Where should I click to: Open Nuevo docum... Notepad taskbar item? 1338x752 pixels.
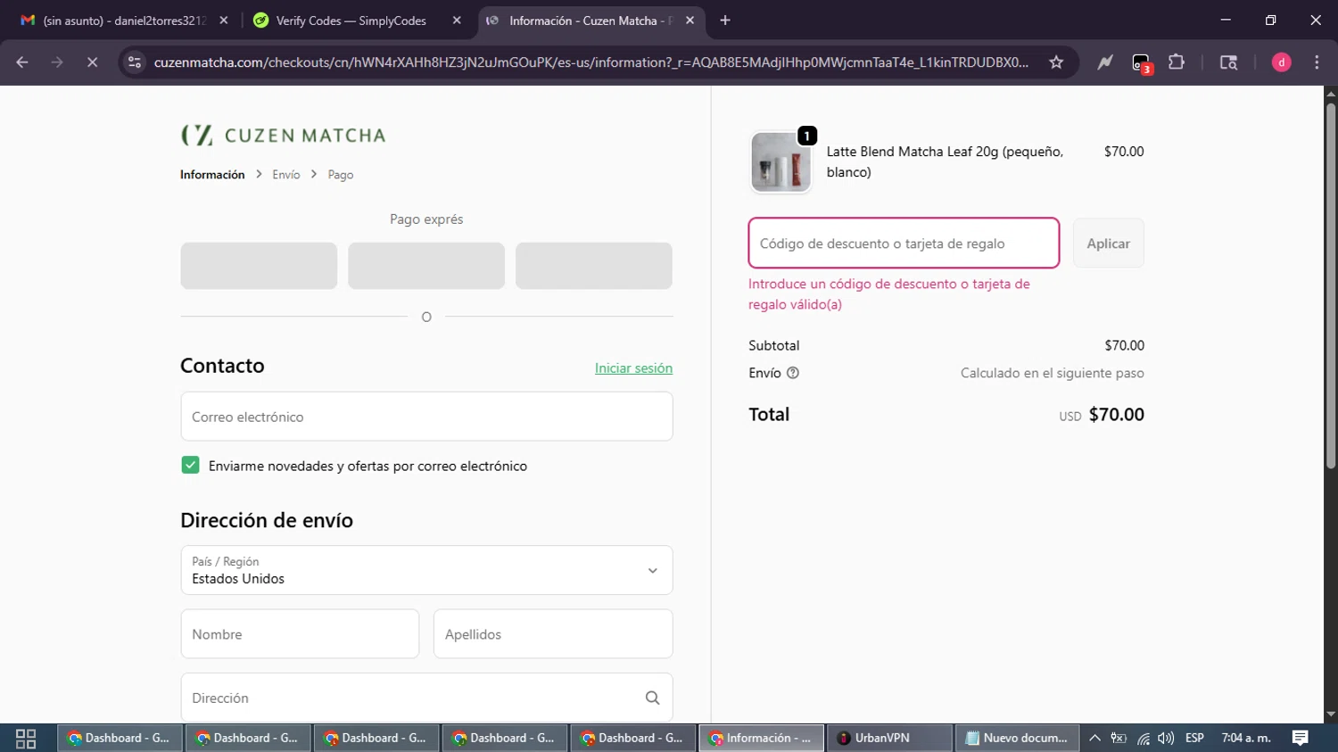coord(1018,738)
